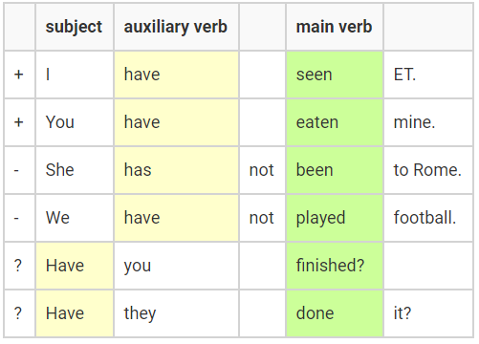The width and height of the screenshot is (479, 344).
Task: Select the 'finished?' cell
Action: point(335,266)
